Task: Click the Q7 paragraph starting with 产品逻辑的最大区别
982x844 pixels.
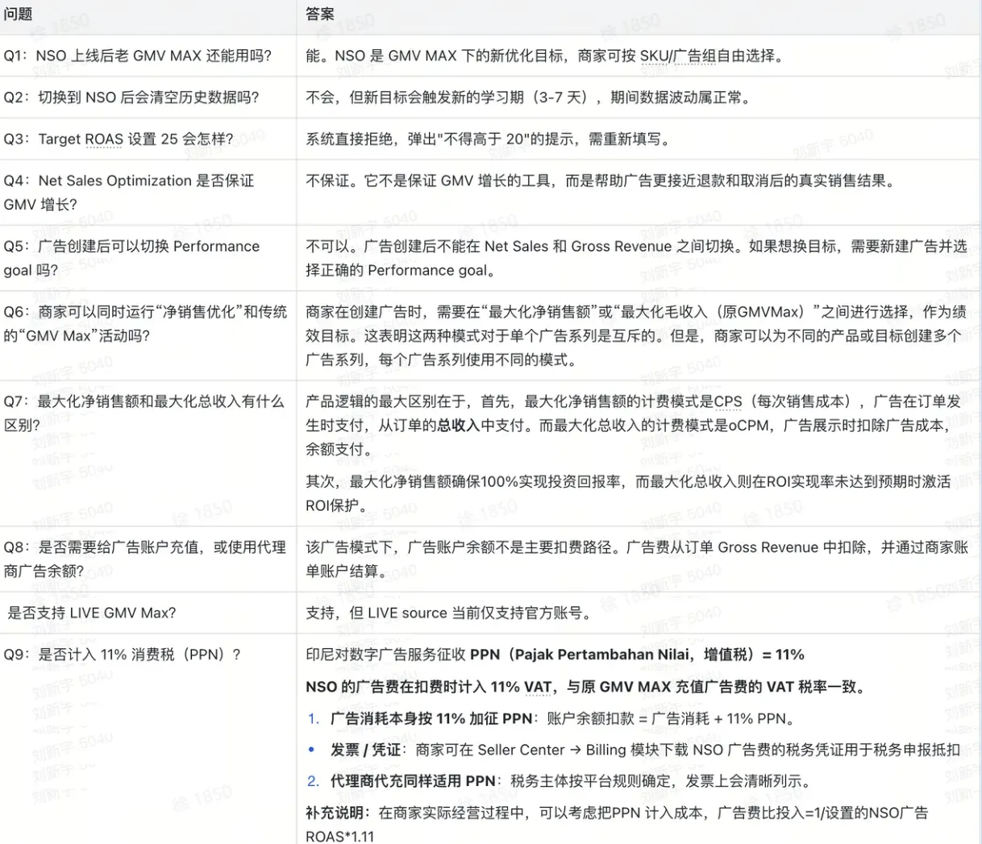Action: (634, 425)
